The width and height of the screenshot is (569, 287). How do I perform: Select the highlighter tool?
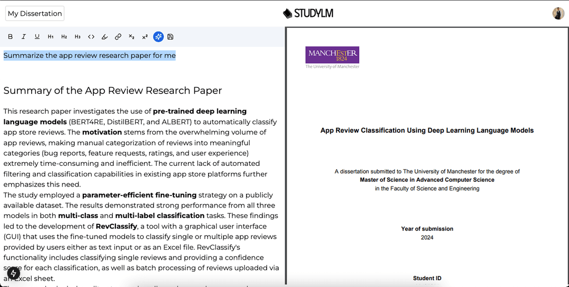[x=104, y=37]
